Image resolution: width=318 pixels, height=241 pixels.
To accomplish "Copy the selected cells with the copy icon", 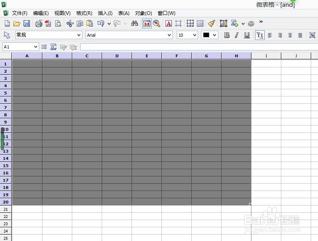I will [80, 24].
